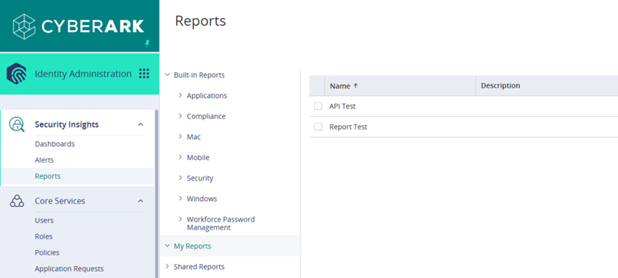Click the Description column header
This screenshot has height=278, width=618.
pos(547,85)
